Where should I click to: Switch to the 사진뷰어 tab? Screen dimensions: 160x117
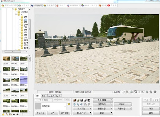[x=24, y=5]
